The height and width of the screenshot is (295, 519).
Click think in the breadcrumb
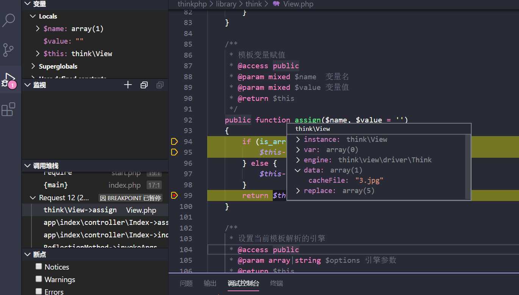253,4
